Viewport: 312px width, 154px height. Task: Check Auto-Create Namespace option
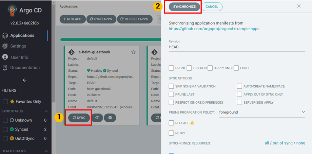239,86
